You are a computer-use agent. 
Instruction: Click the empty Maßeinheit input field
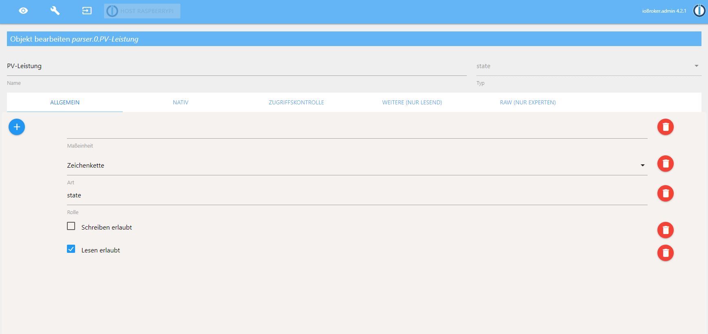tap(357, 130)
